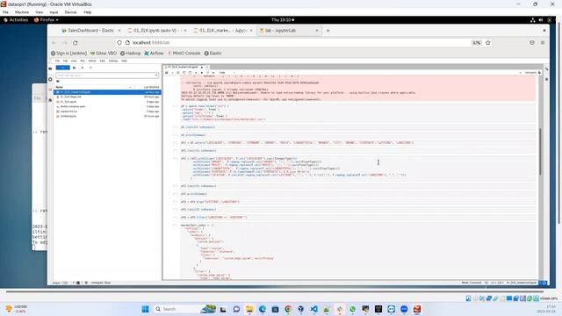562x316 pixels.
Task: Open the cell type Code dropdown
Action: coord(227,72)
